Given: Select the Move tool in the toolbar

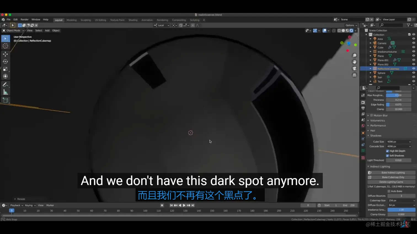Looking at the screenshot, I should [6, 54].
